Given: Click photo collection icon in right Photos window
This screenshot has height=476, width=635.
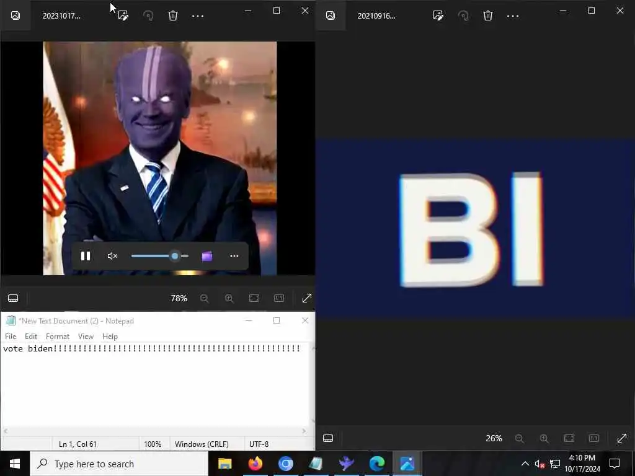Looking at the screenshot, I should tap(331, 15).
